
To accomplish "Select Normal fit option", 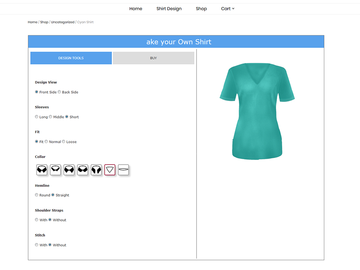I will [x=46, y=141].
